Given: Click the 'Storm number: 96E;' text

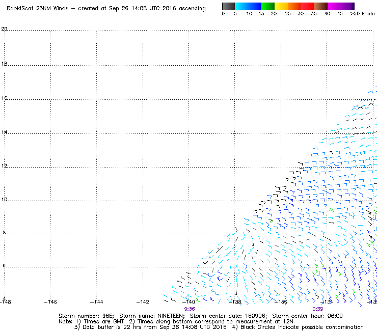Looking at the screenshot, I should pyautogui.click(x=86, y=316).
